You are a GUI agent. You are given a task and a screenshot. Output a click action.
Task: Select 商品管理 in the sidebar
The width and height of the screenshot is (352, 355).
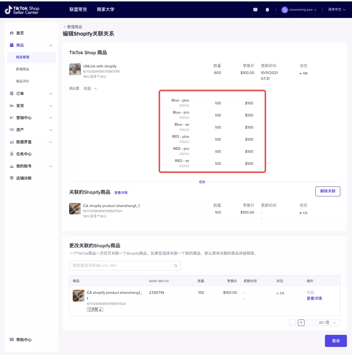(x=31, y=57)
